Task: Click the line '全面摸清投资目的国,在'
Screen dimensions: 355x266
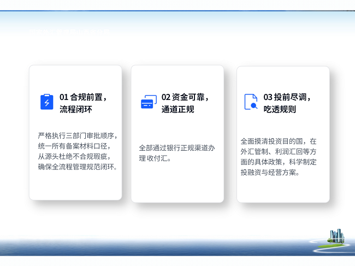Action: click(x=279, y=141)
